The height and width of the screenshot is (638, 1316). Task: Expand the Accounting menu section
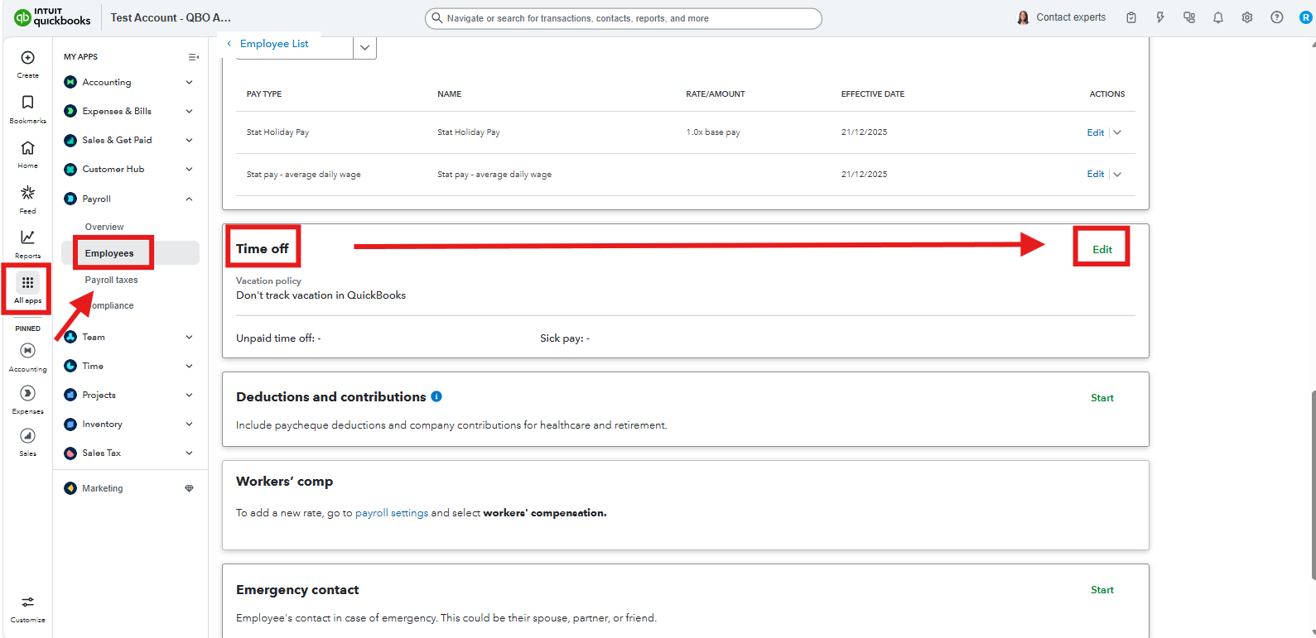coord(189,83)
